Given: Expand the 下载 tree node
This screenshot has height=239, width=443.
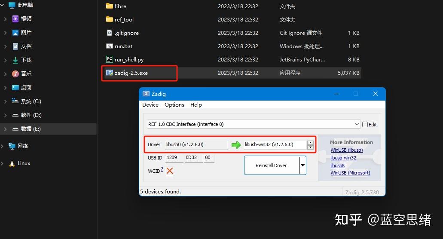Looking at the screenshot, I should pos(5,60).
